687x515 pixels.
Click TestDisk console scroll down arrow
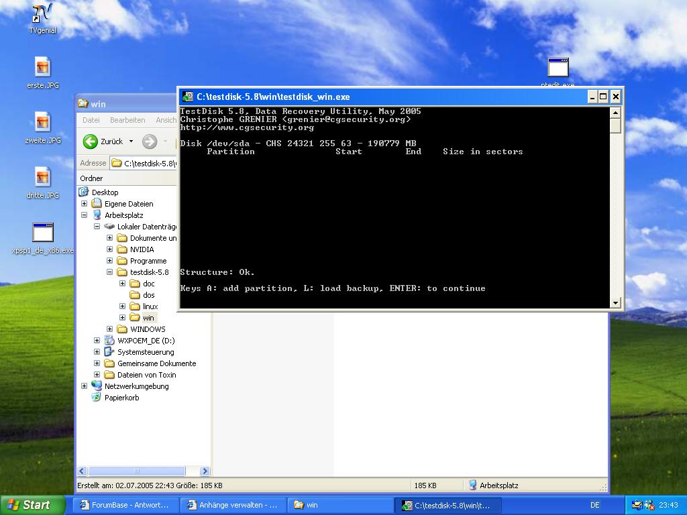615,302
